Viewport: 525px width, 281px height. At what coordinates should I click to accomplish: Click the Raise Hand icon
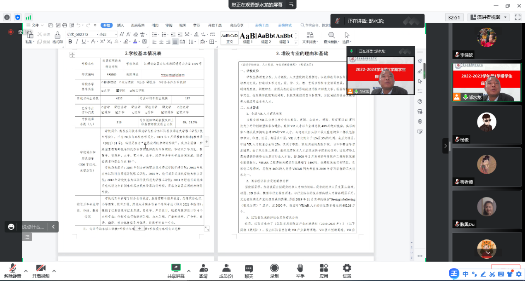pos(300,269)
